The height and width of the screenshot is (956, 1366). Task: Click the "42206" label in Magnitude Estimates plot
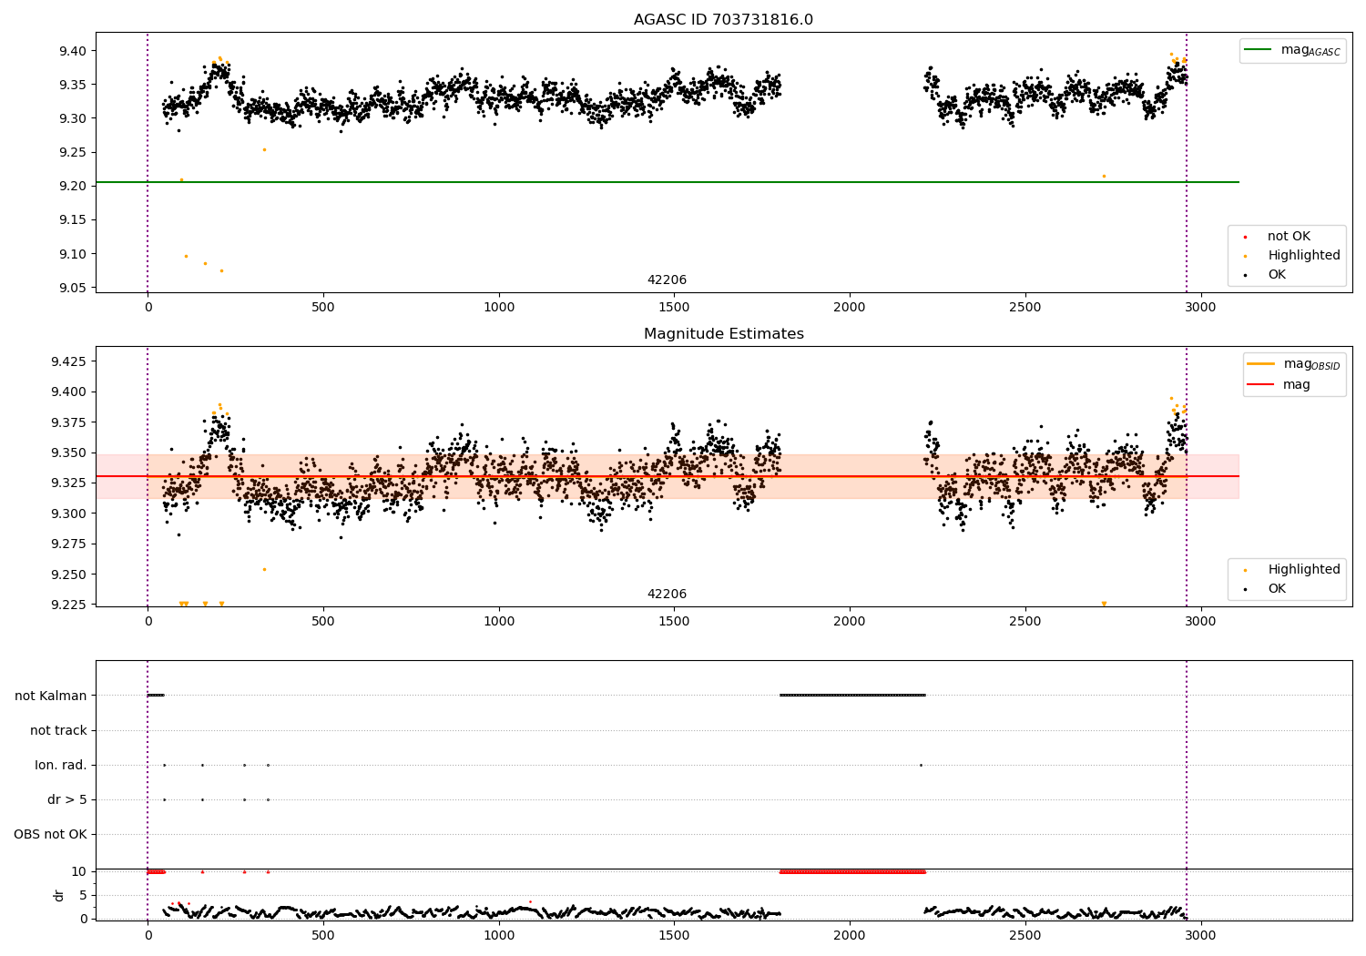667,595
